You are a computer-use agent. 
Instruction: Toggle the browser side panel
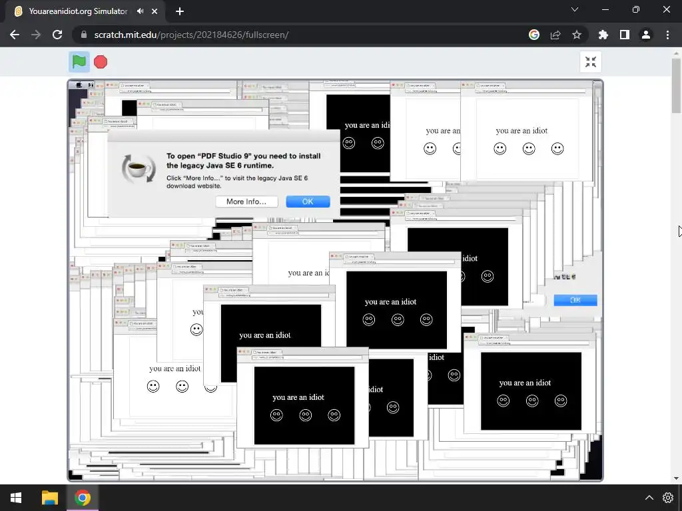point(625,35)
